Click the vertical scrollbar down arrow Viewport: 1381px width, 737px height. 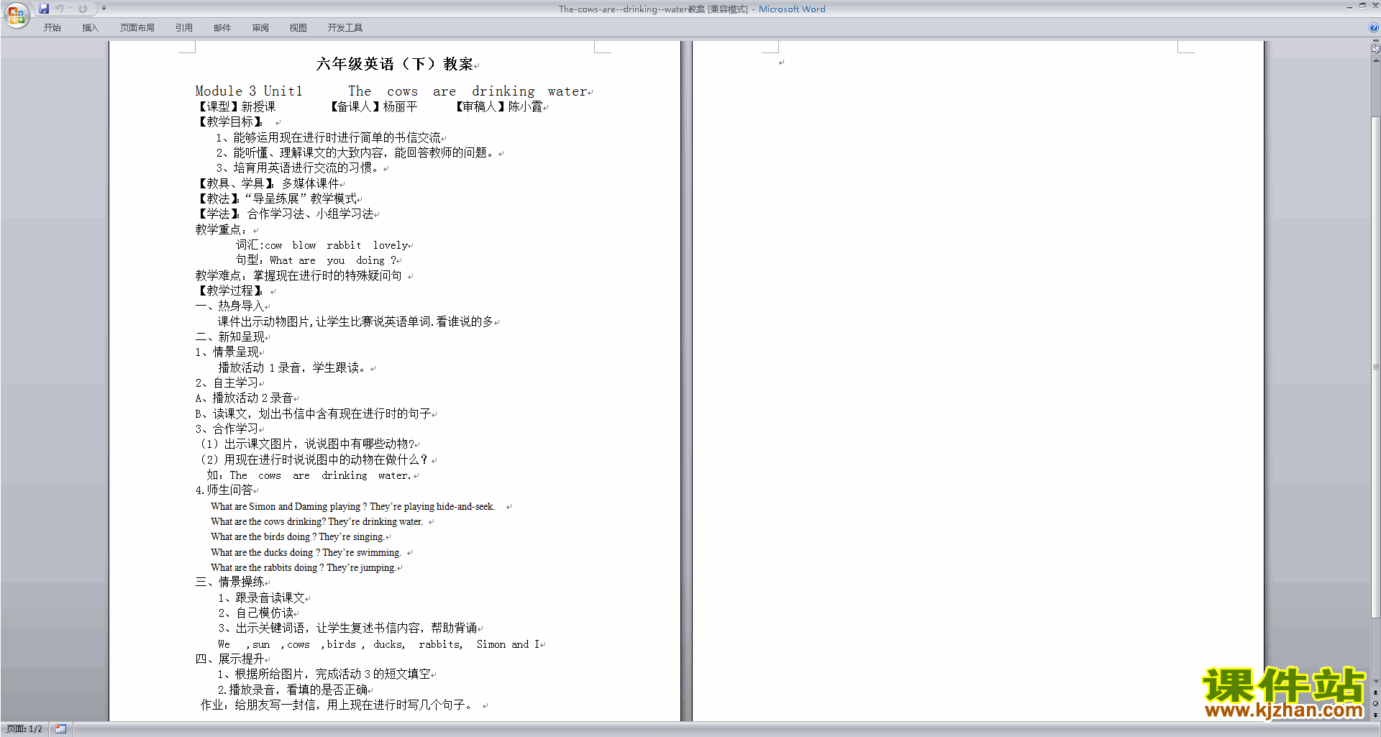(1376, 682)
